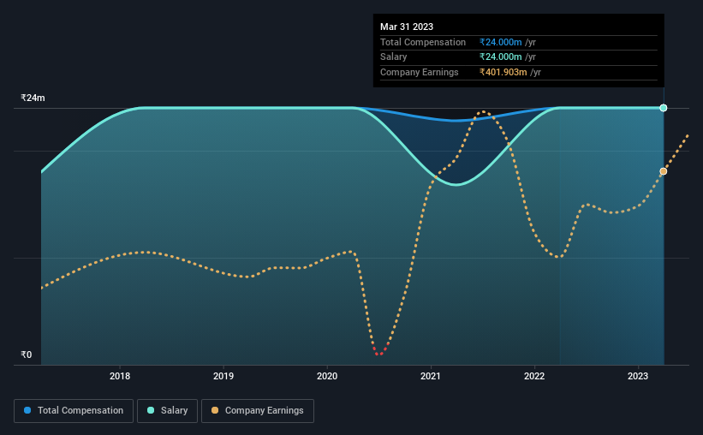Select the orange earnings data point marker
The height and width of the screenshot is (435, 703).
[x=664, y=171]
